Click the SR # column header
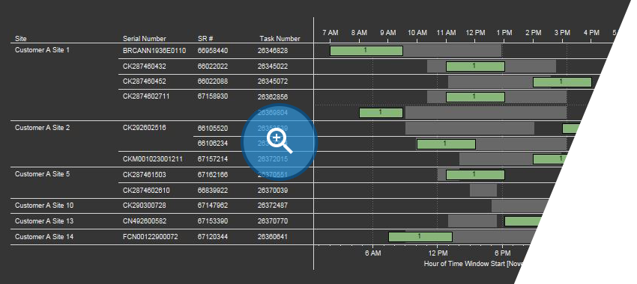Viewport: 637px width, 284px height. (x=205, y=39)
